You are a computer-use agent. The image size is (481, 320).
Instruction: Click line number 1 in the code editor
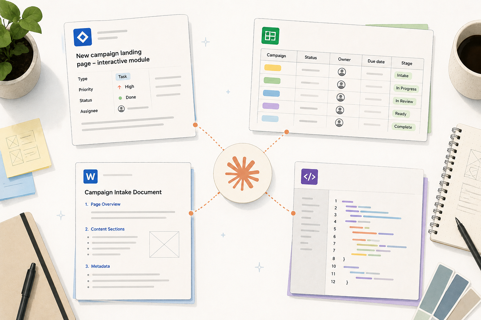336,201
